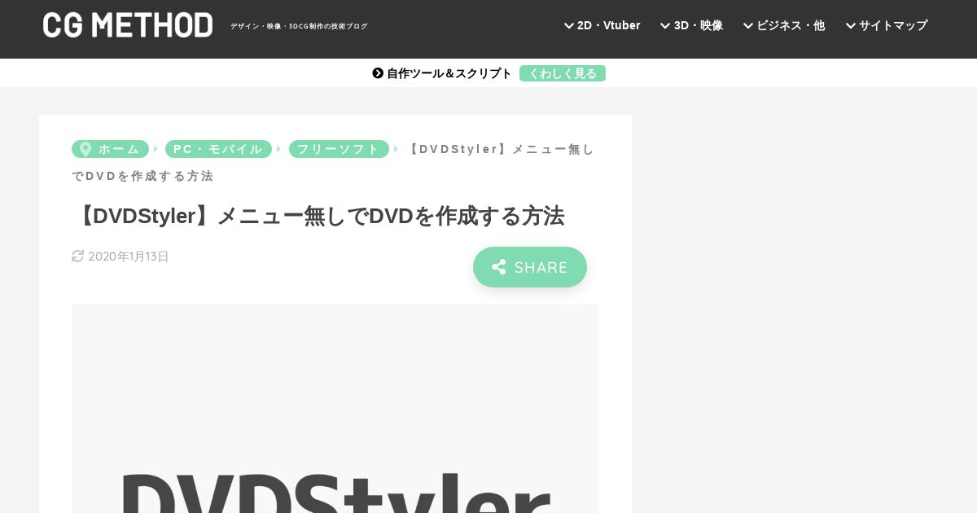
Task: Click the location pin icon in ホーム
Action: [85, 149]
